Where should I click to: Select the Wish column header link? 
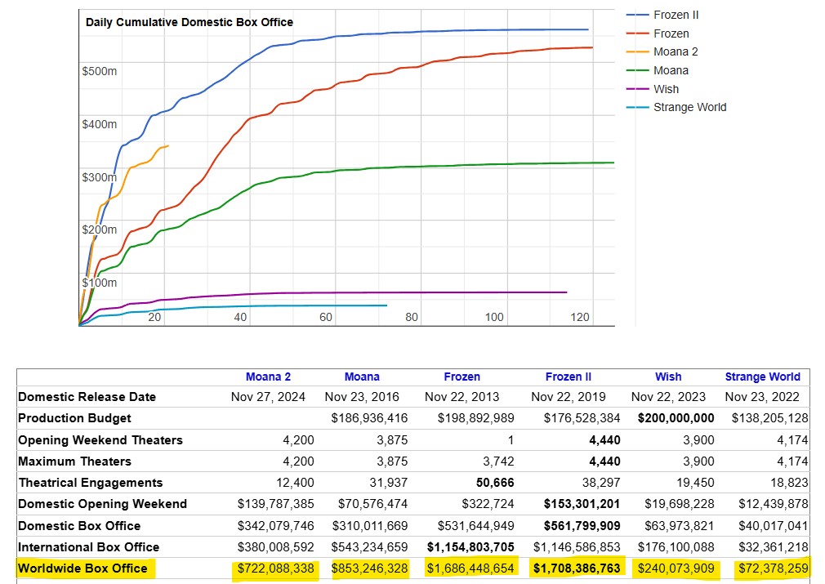pyautogui.click(x=667, y=377)
